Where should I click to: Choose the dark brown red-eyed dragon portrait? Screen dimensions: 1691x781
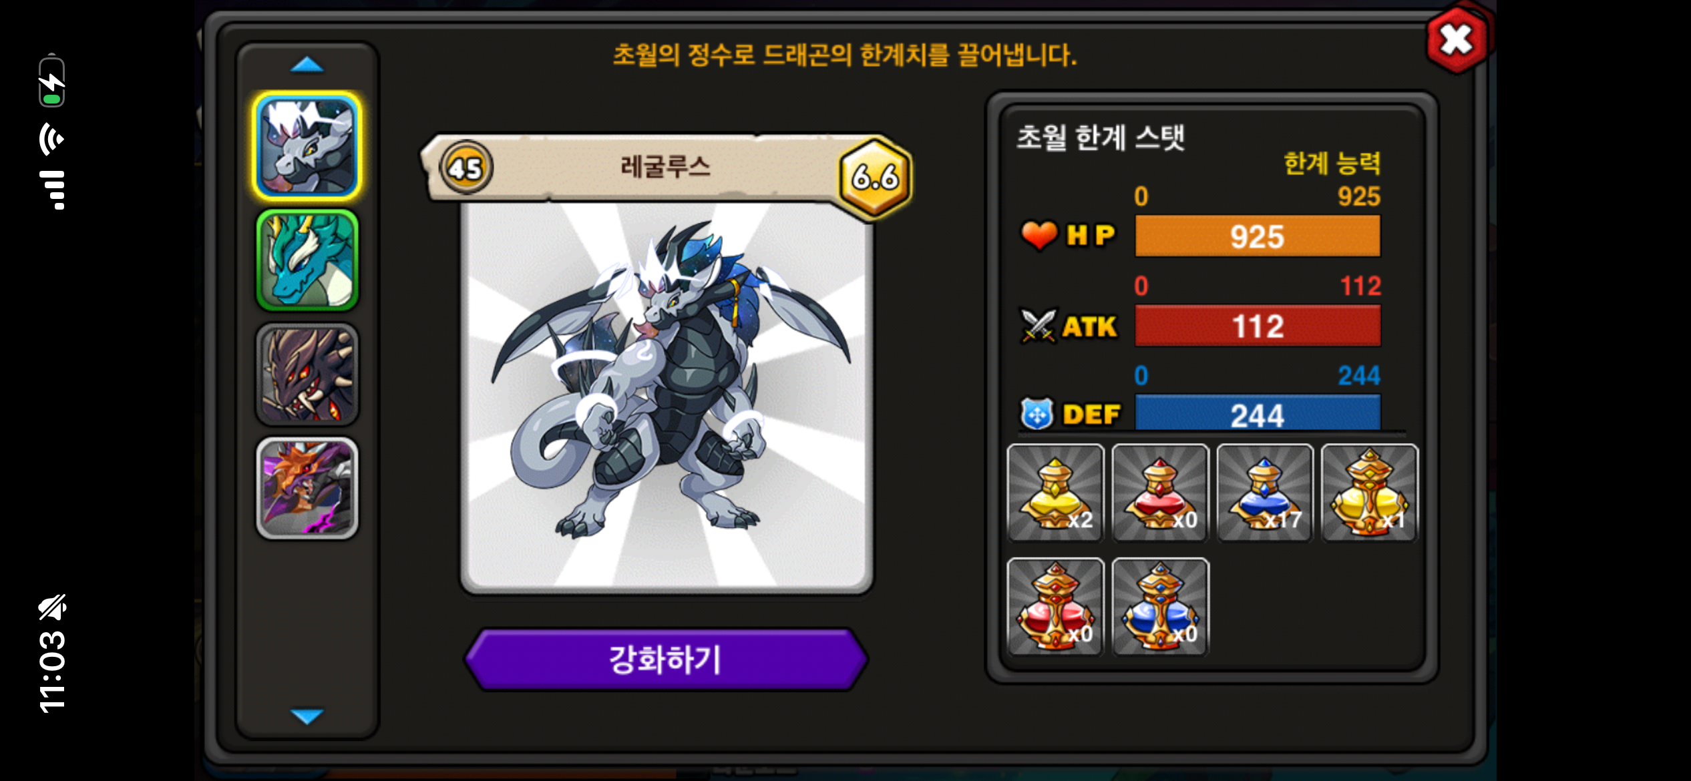(x=307, y=374)
